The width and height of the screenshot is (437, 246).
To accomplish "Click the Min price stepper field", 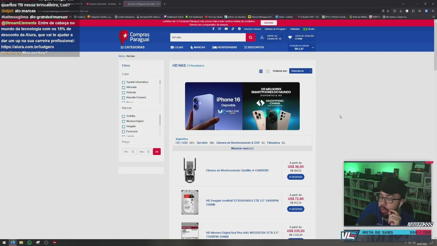I will (x=129, y=152).
